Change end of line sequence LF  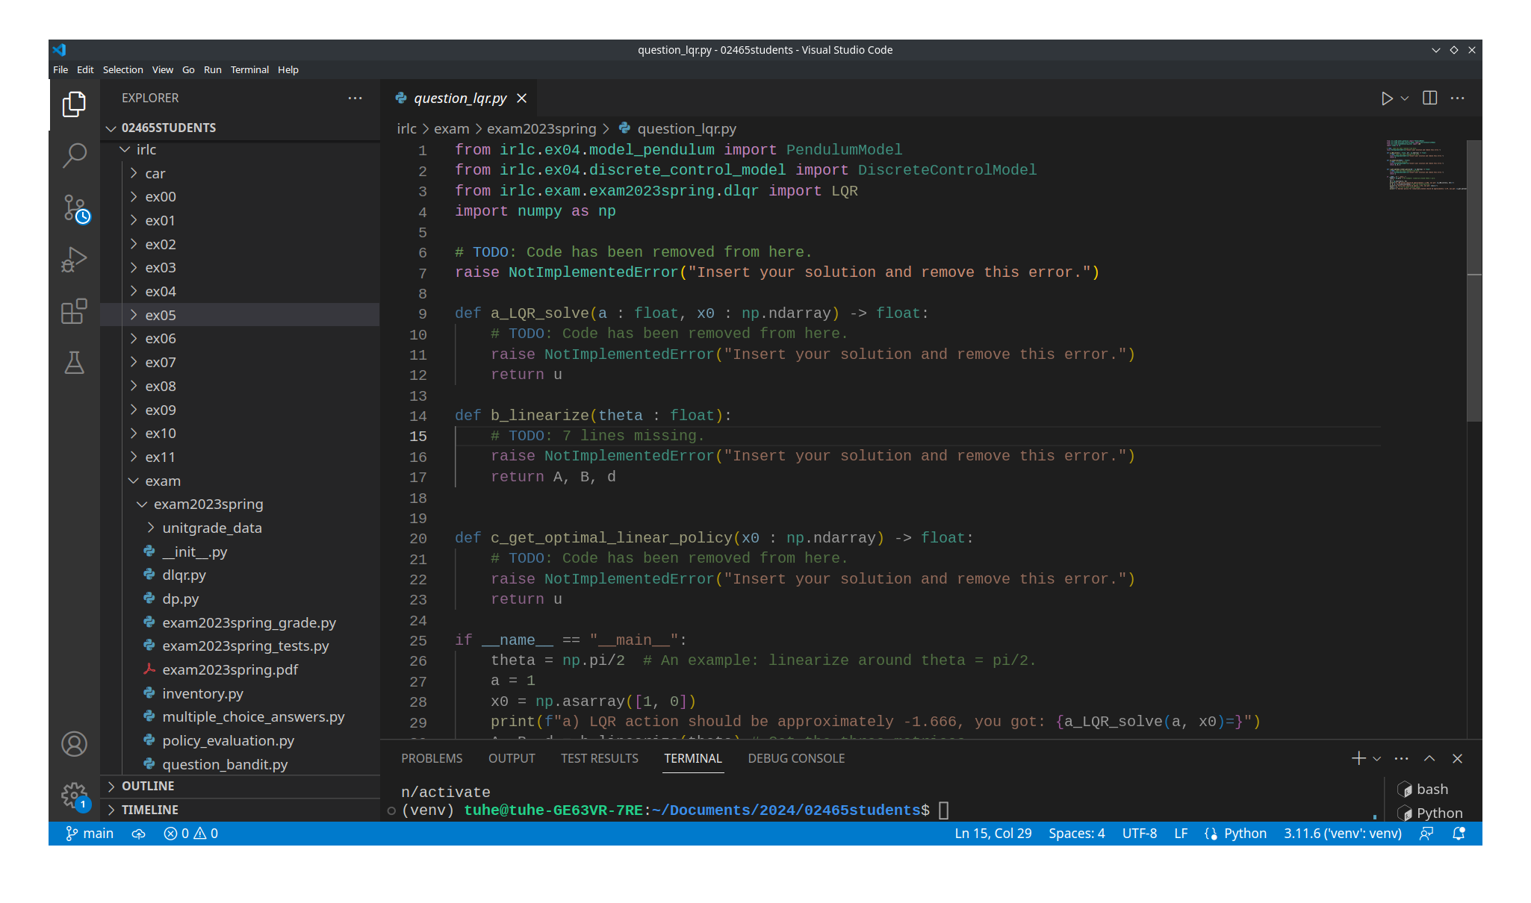1181,834
